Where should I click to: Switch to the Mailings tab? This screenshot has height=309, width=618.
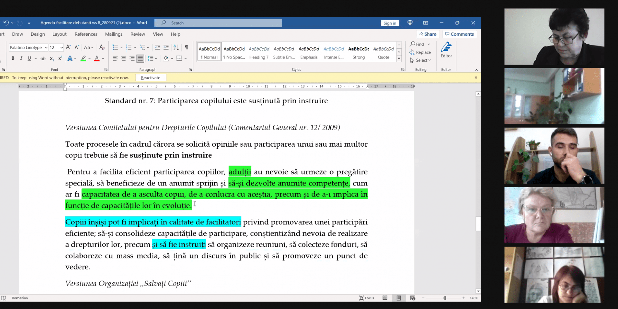tap(114, 34)
